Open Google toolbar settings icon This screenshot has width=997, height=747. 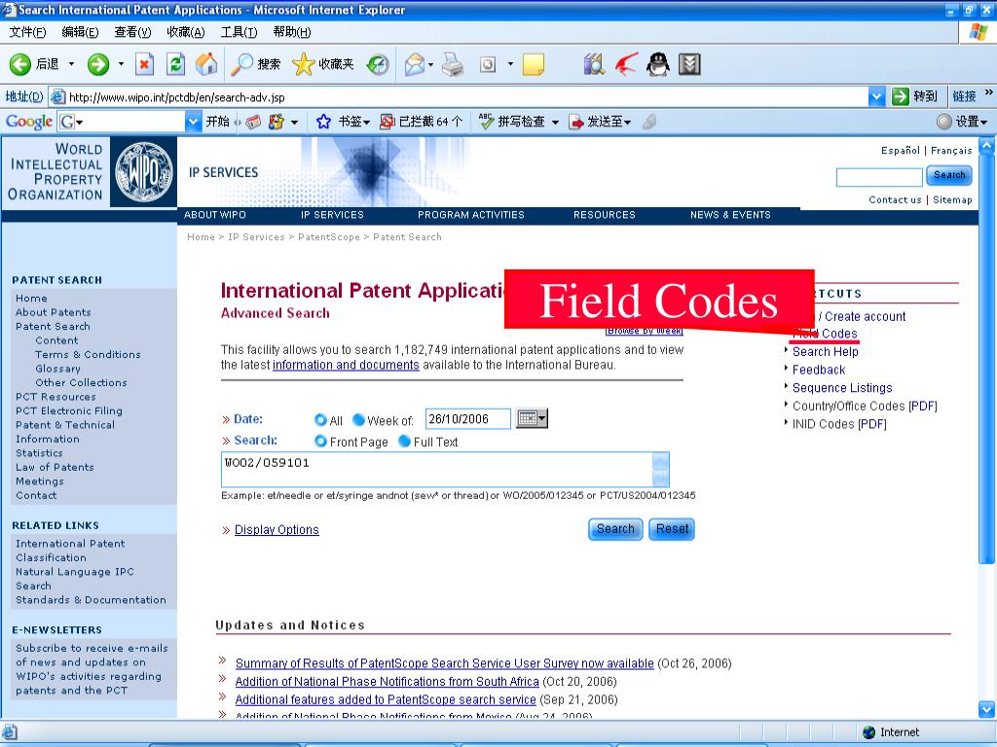click(x=944, y=122)
